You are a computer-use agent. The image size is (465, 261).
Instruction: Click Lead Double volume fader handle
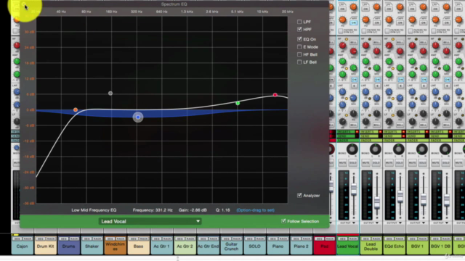tap(377, 203)
